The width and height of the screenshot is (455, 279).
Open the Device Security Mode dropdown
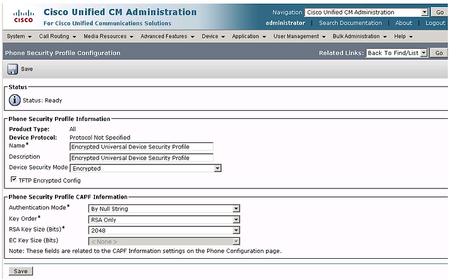pos(146,168)
